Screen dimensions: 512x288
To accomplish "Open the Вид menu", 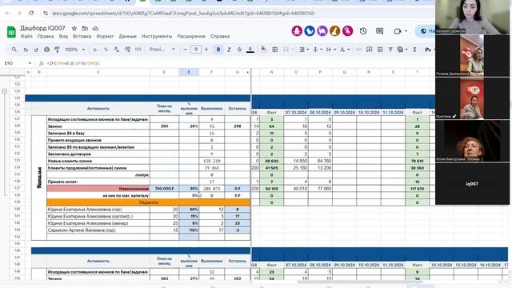I will click(x=63, y=36).
